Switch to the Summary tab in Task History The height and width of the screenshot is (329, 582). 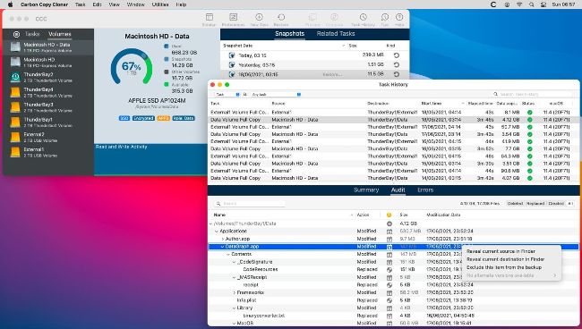[x=366, y=190]
